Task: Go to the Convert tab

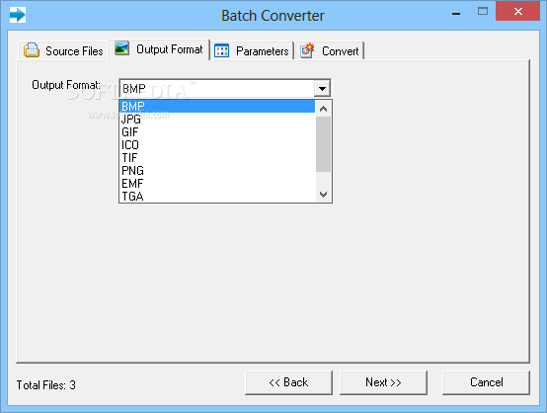Action: coord(330,51)
